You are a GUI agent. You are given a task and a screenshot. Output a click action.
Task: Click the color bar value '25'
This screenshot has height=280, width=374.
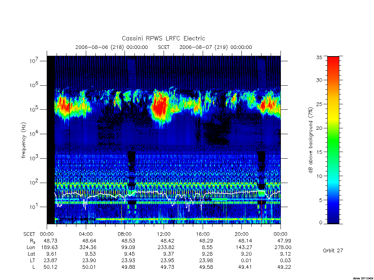[319, 104]
